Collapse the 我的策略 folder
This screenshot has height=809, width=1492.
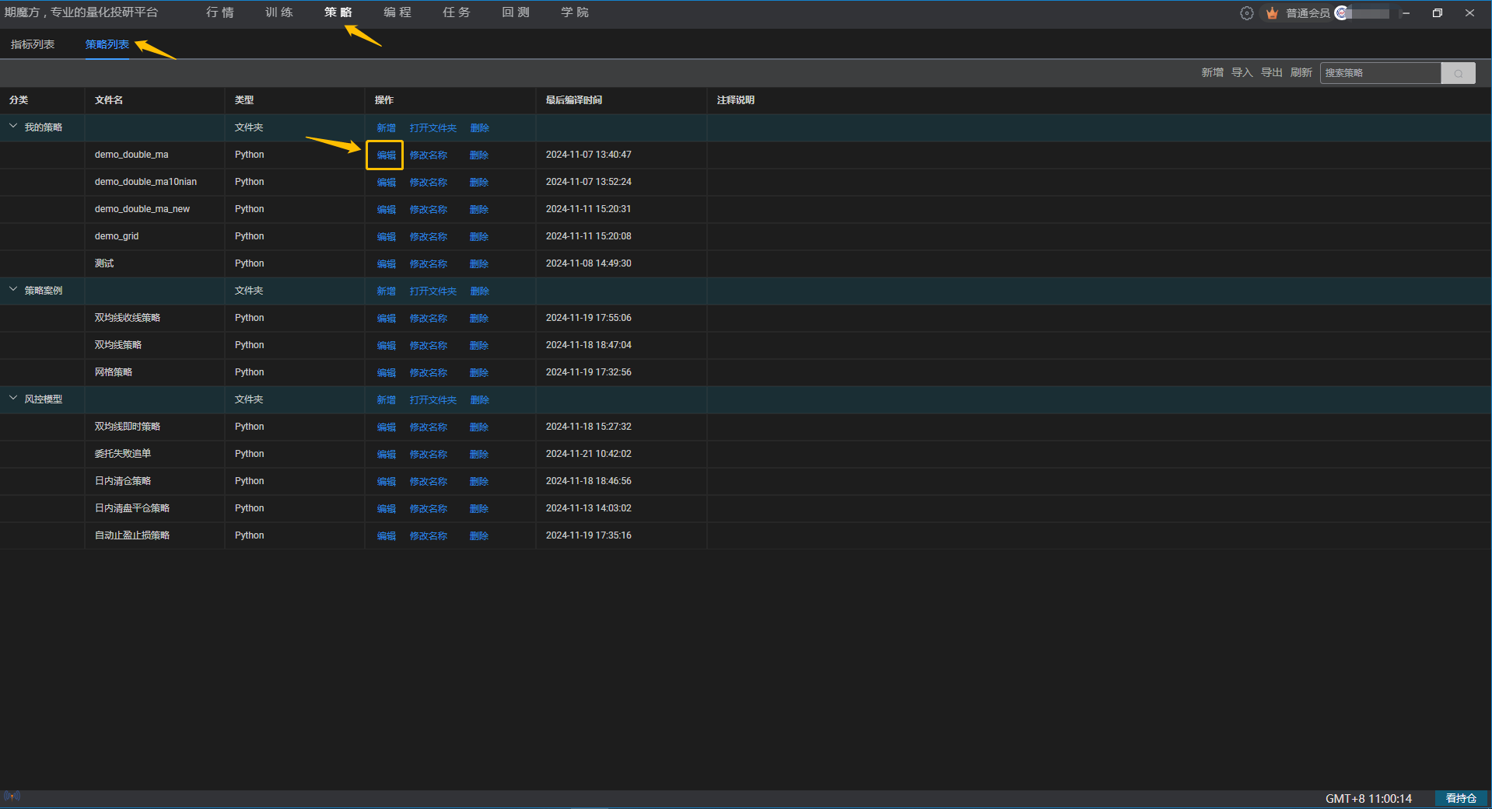pyautogui.click(x=13, y=127)
